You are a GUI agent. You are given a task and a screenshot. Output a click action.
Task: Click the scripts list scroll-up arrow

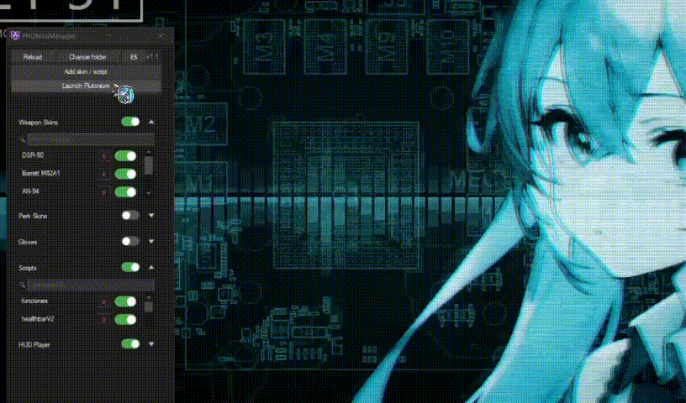tap(149, 297)
